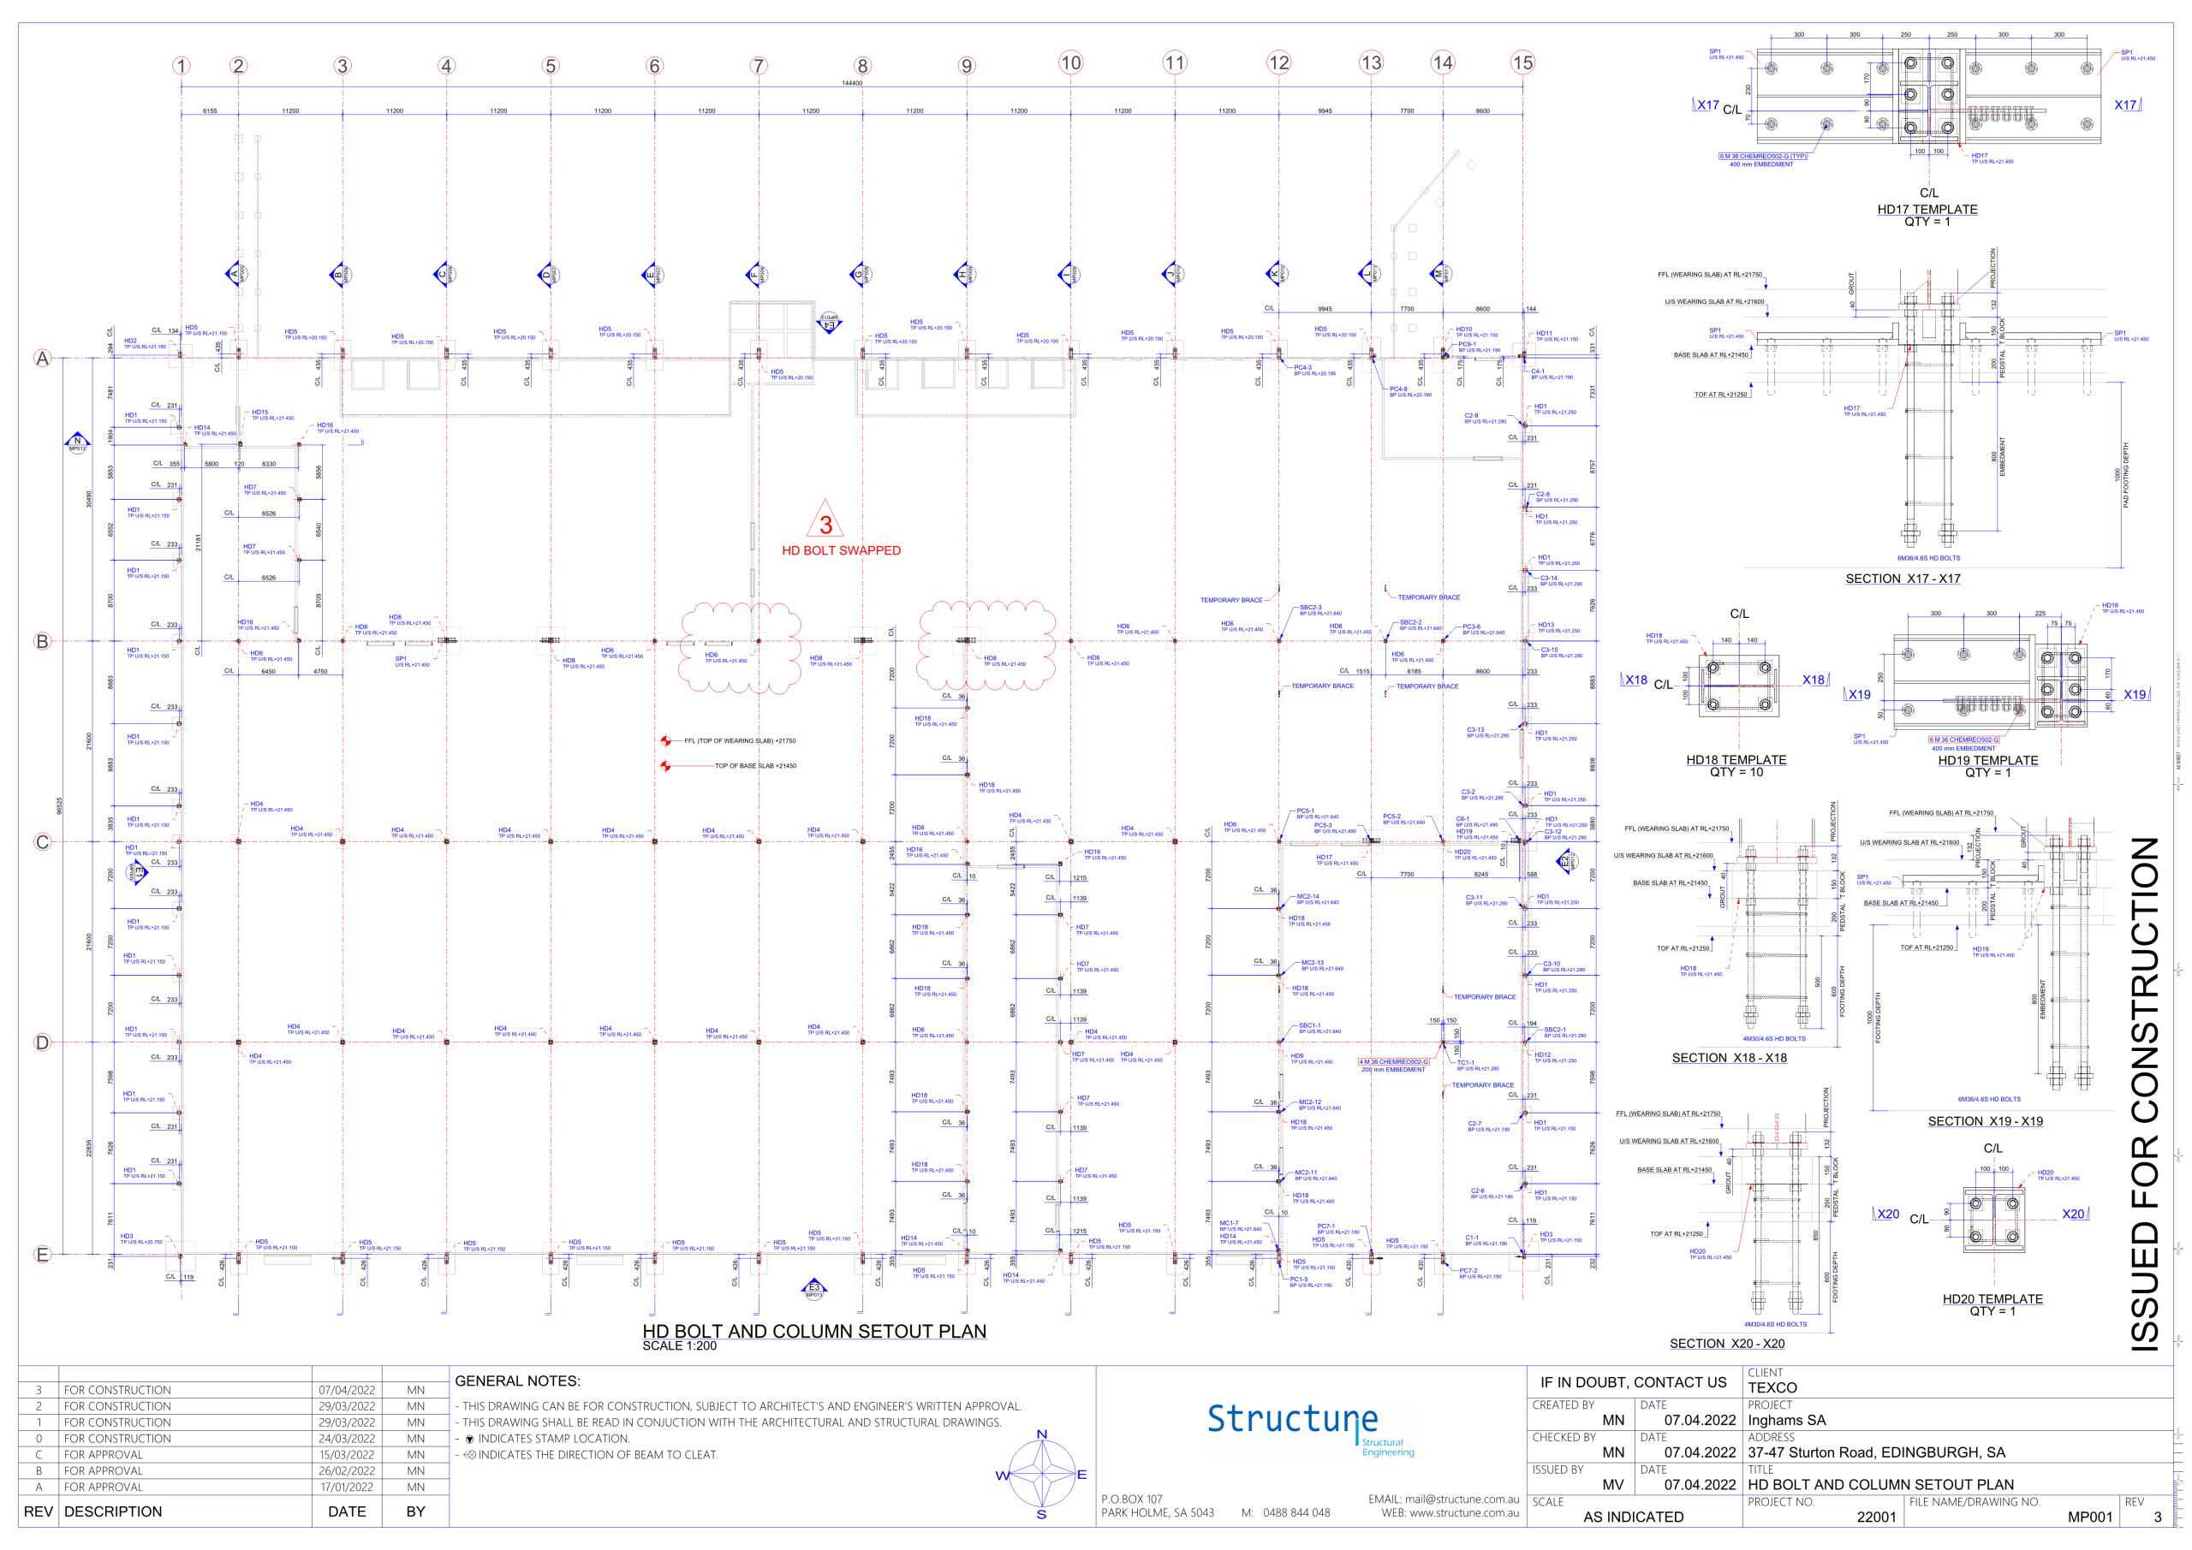Click FFL top of wearing slab legend symbol
2192x1550 pixels.
pos(665,740)
